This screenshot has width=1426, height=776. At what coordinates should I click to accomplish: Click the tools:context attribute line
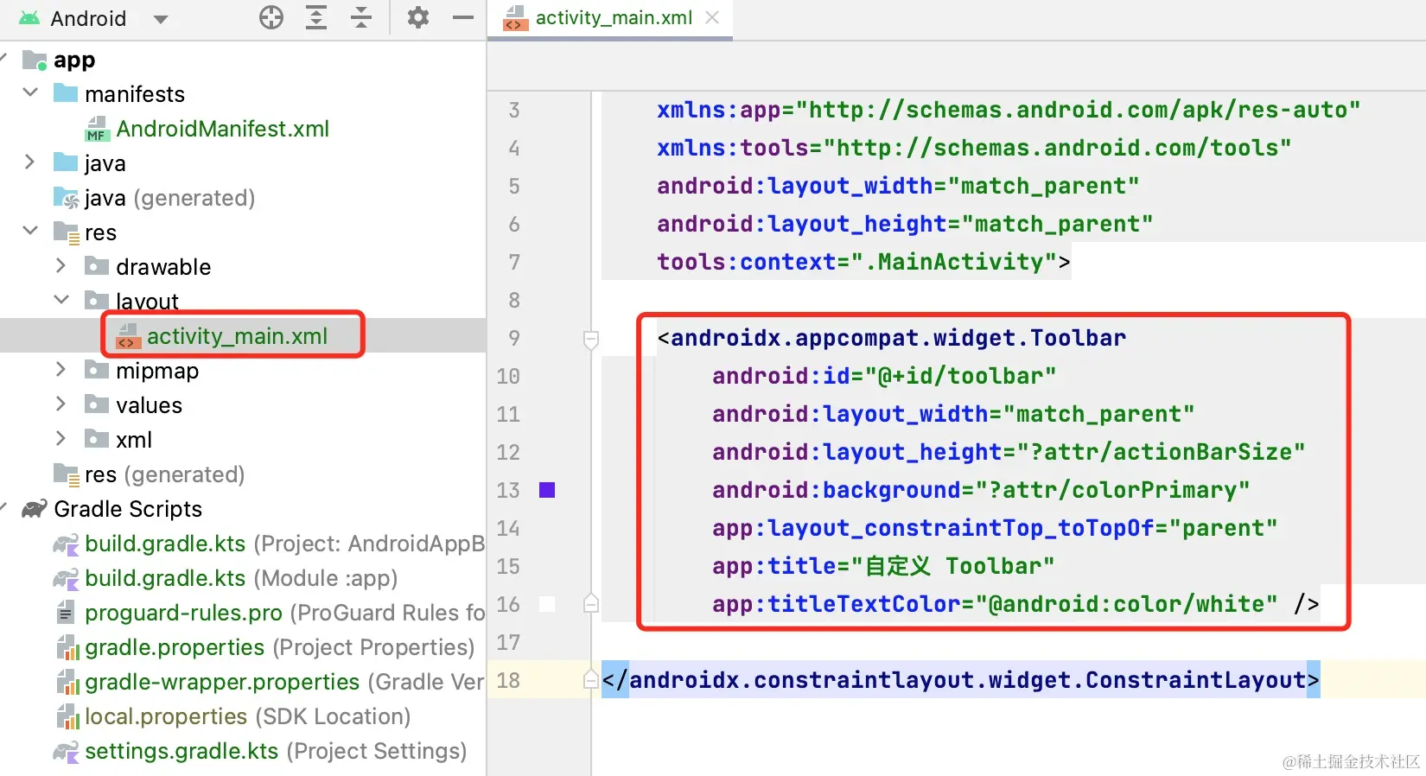point(863,262)
